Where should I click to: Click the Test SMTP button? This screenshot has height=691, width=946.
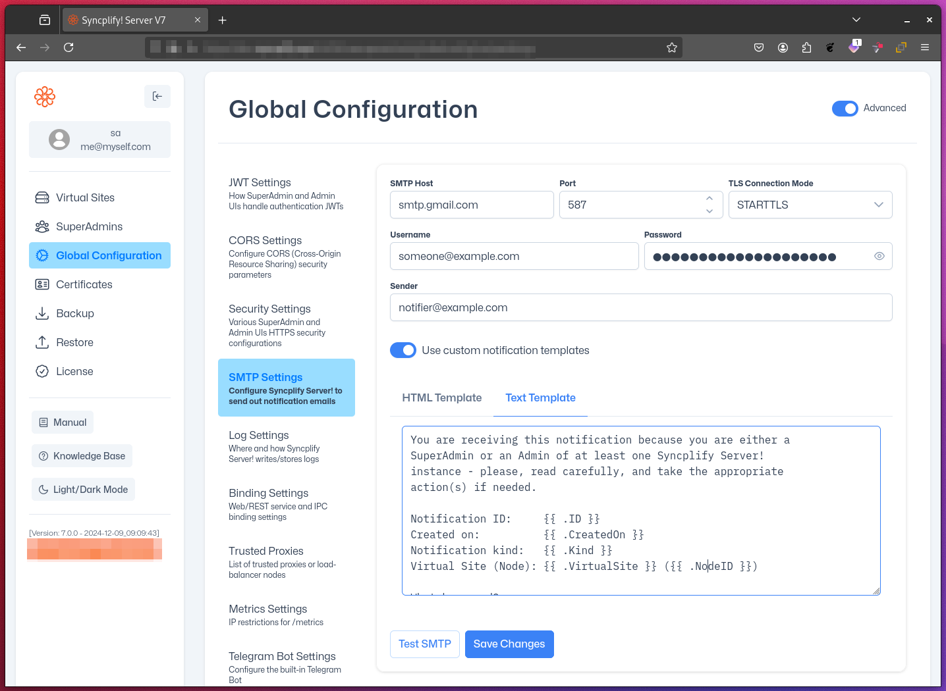[424, 644]
